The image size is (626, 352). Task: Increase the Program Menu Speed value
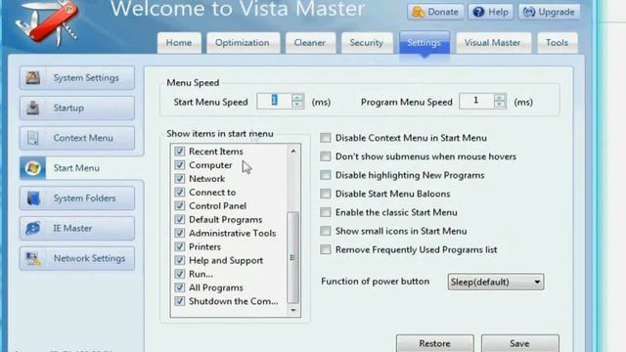(500, 98)
